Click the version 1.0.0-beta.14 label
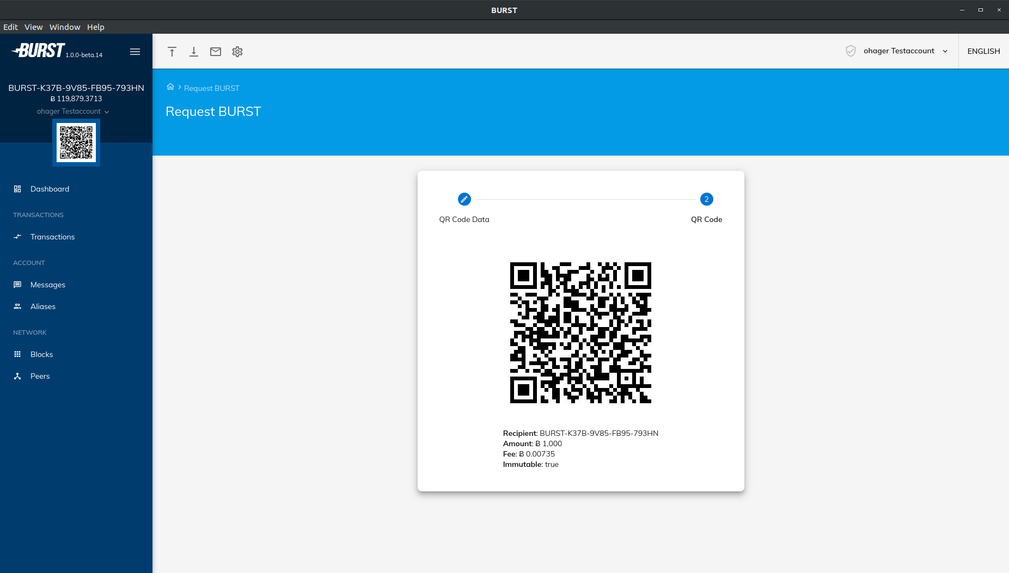Viewport: 1009px width, 573px height. tap(84, 55)
